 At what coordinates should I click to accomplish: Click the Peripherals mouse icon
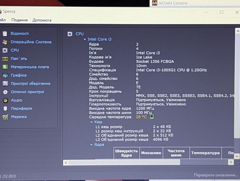(x=5, y=109)
